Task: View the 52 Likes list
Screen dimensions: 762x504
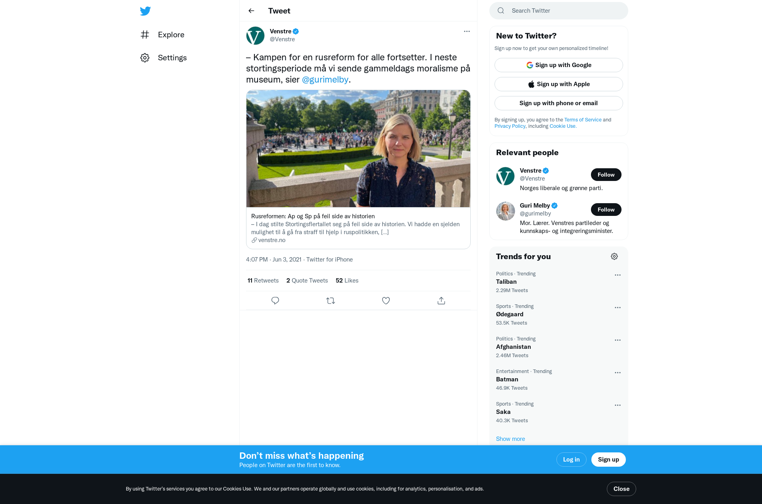Action: [347, 281]
